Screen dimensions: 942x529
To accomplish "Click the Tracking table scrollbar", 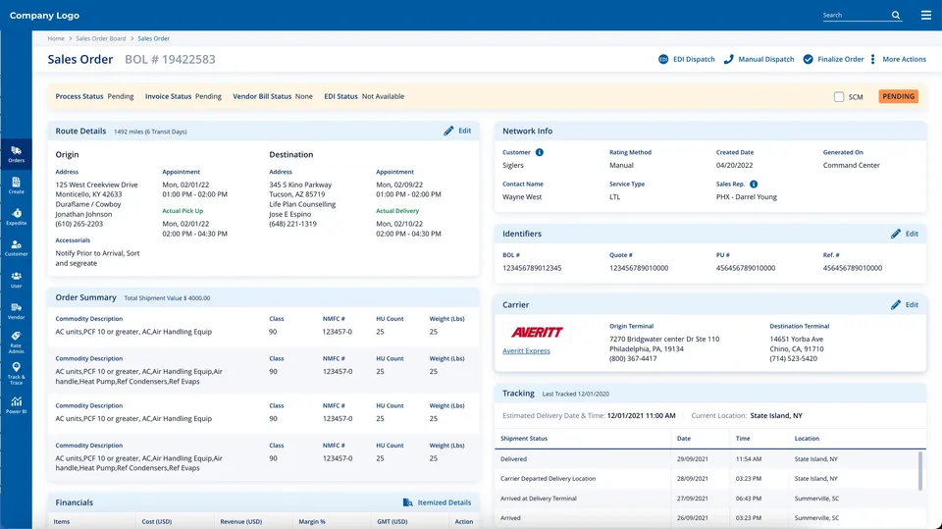I will [x=919, y=471].
